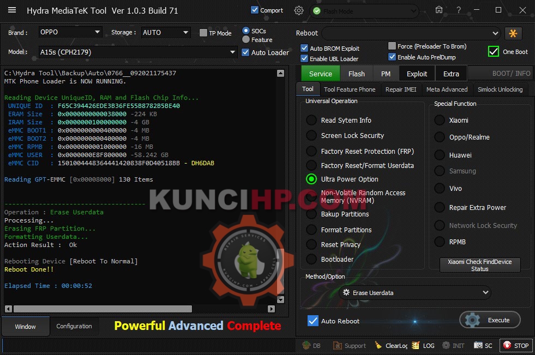Expand the Flash Mode dropdown
Image resolution: width=535 pixels, height=355 pixels.
[x=364, y=11]
